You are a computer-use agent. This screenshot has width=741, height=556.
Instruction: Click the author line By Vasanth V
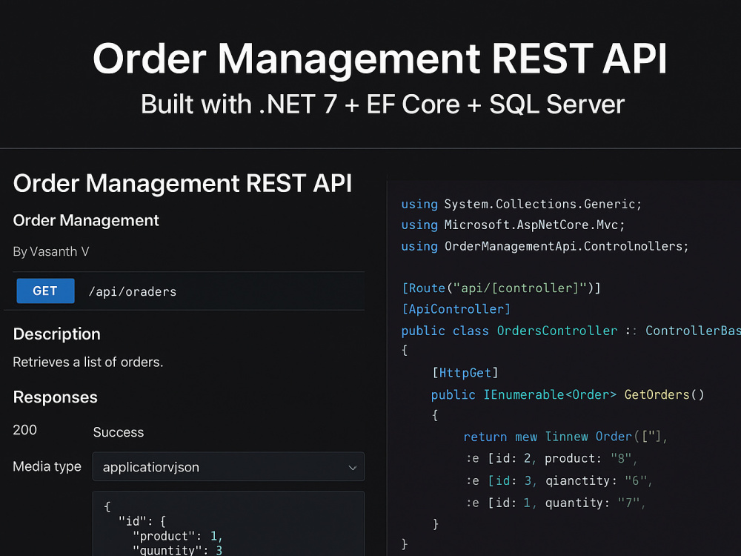click(51, 251)
